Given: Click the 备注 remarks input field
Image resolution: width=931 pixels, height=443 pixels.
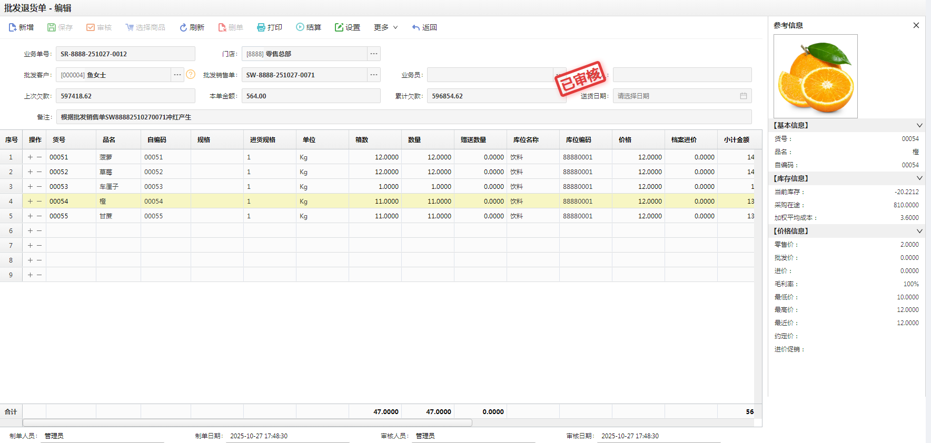Looking at the screenshot, I should click(x=403, y=117).
